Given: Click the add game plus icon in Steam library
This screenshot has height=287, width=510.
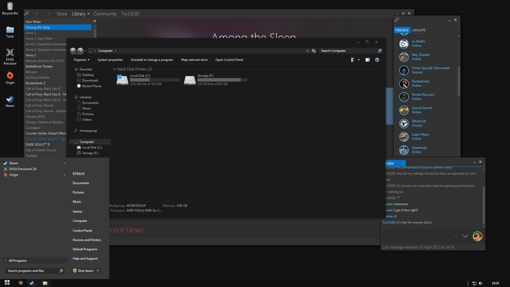Looking at the screenshot, I should [x=95, y=21].
